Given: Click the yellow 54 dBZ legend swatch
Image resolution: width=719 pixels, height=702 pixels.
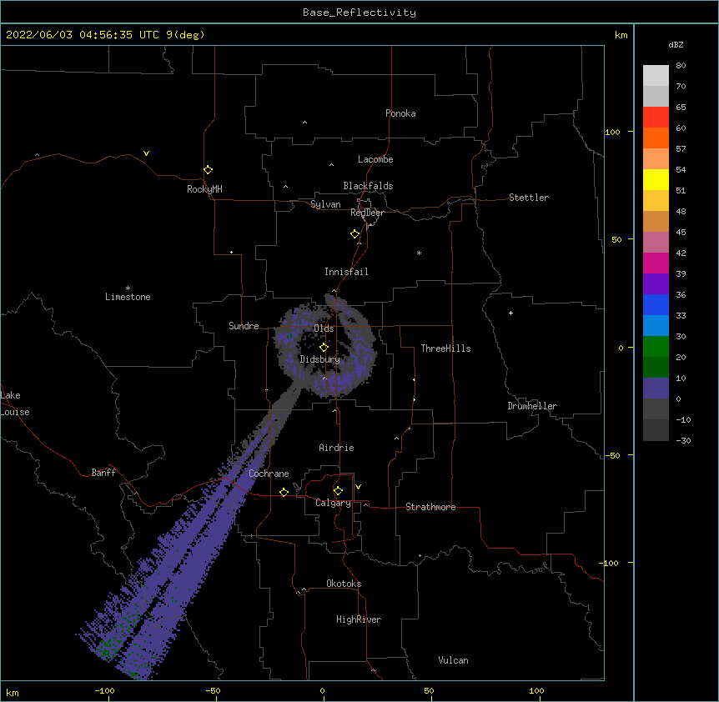Looking at the screenshot, I should pos(656,179).
